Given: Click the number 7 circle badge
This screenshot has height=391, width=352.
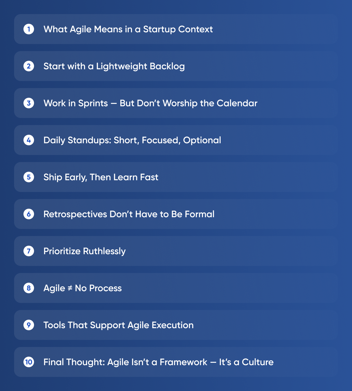Looking at the screenshot, I should pos(29,251).
